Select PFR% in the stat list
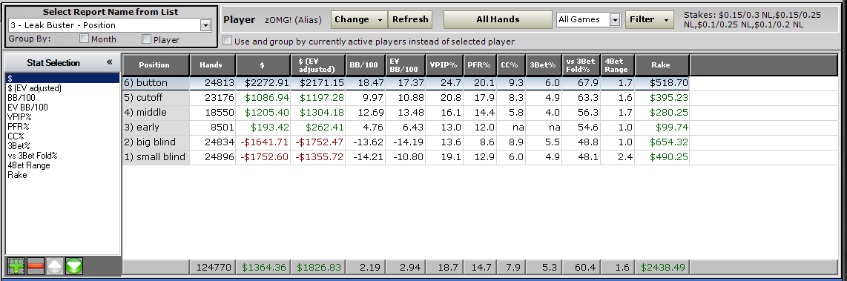 [x=18, y=127]
